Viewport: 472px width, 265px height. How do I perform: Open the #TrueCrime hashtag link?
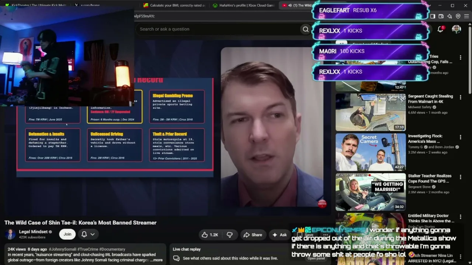coord(87,249)
